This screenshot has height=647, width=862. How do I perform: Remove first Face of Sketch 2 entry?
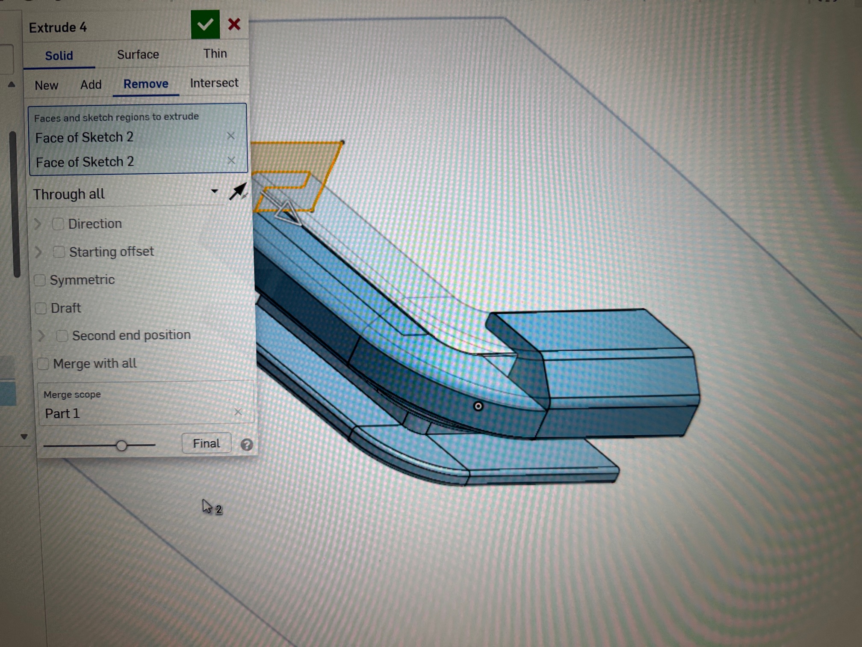[231, 136]
